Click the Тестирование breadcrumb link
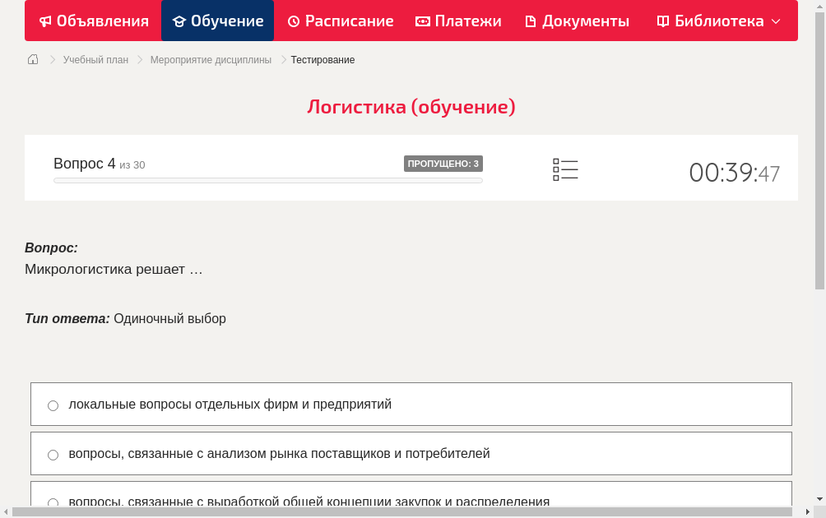This screenshot has width=826, height=518. (x=322, y=59)
